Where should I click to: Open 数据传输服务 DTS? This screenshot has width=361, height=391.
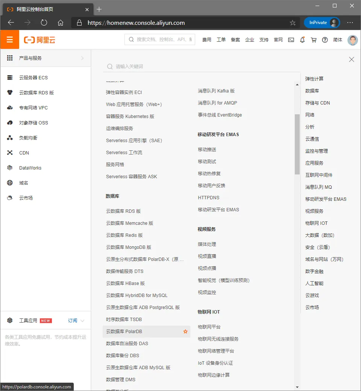[124, 271]
